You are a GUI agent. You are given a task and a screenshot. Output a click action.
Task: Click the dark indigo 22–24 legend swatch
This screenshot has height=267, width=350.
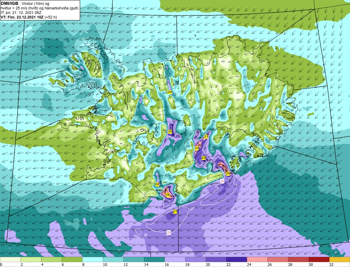point(237,260)
